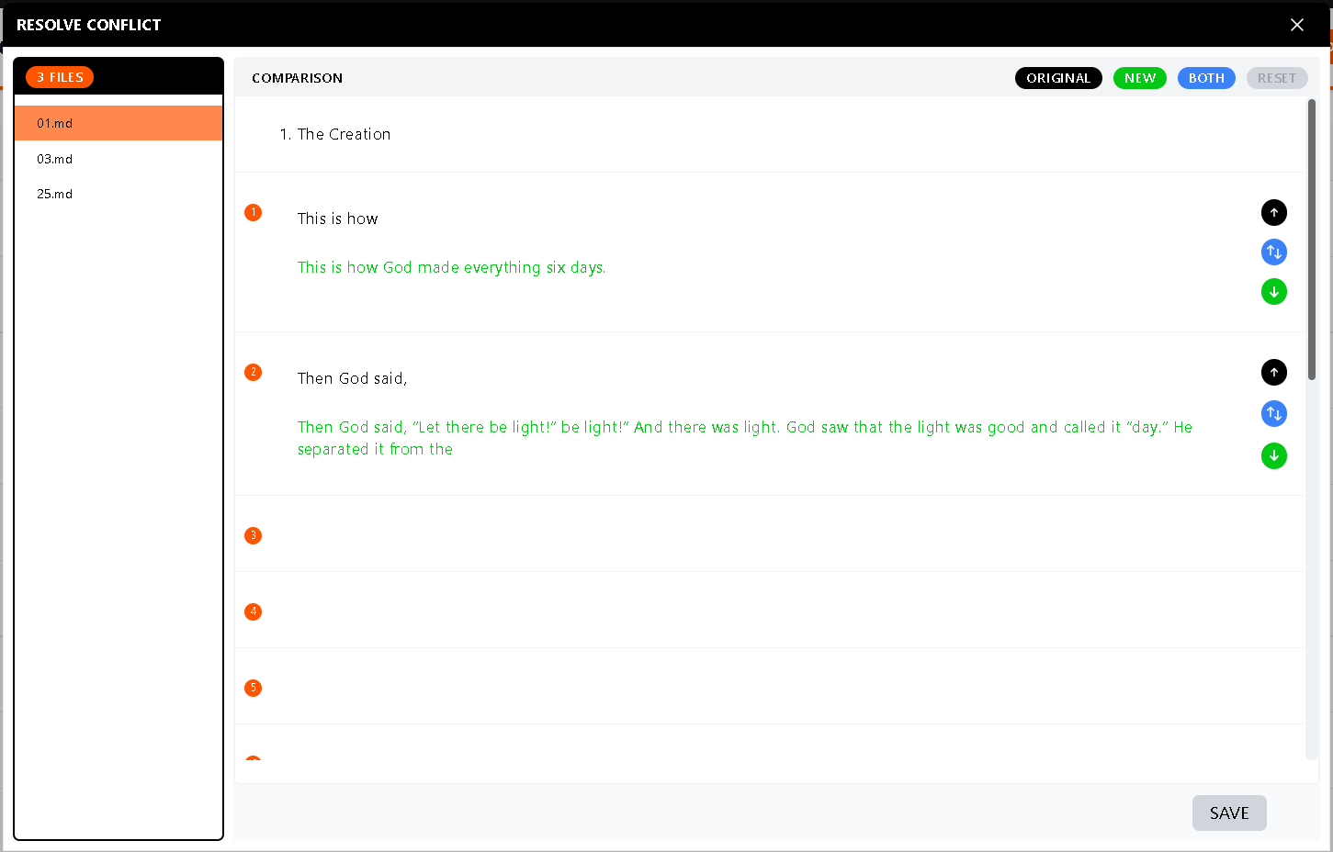The image size is (1333, 852).
Task: Click the 3 FILES badge
Action: [x=60, y=77]
